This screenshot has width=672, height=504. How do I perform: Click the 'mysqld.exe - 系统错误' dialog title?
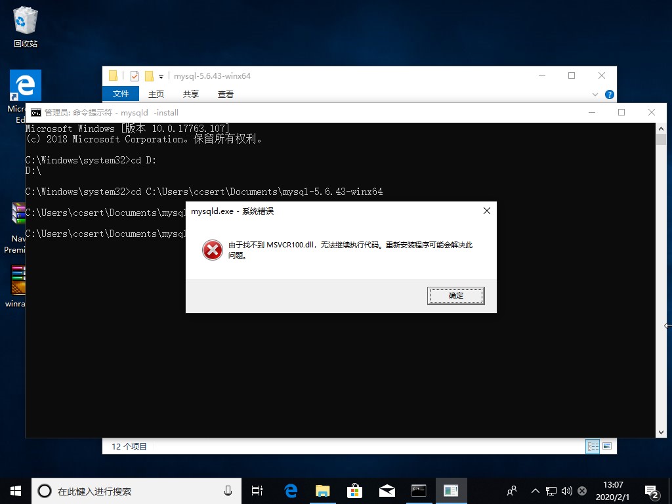tap(232, 211)
